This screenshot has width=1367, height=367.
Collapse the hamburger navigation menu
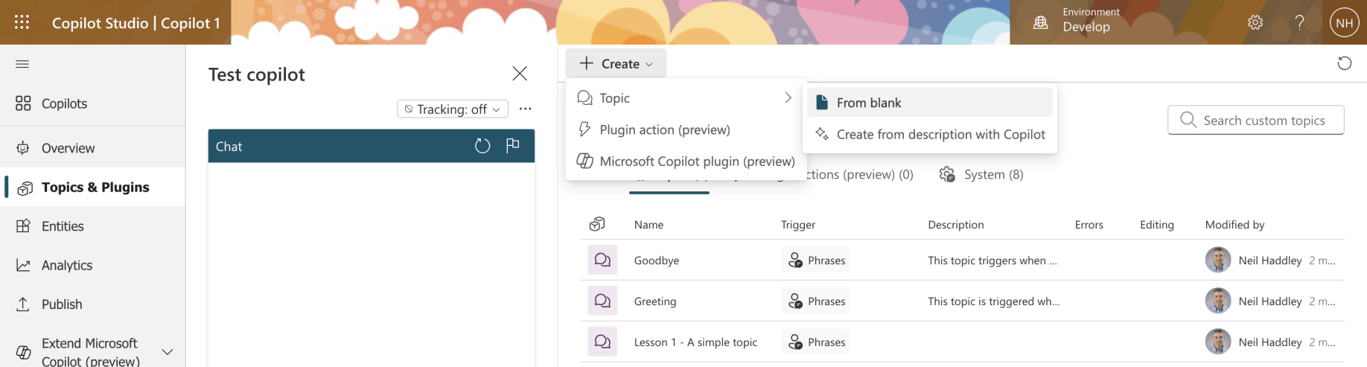[x=22, y=64]
